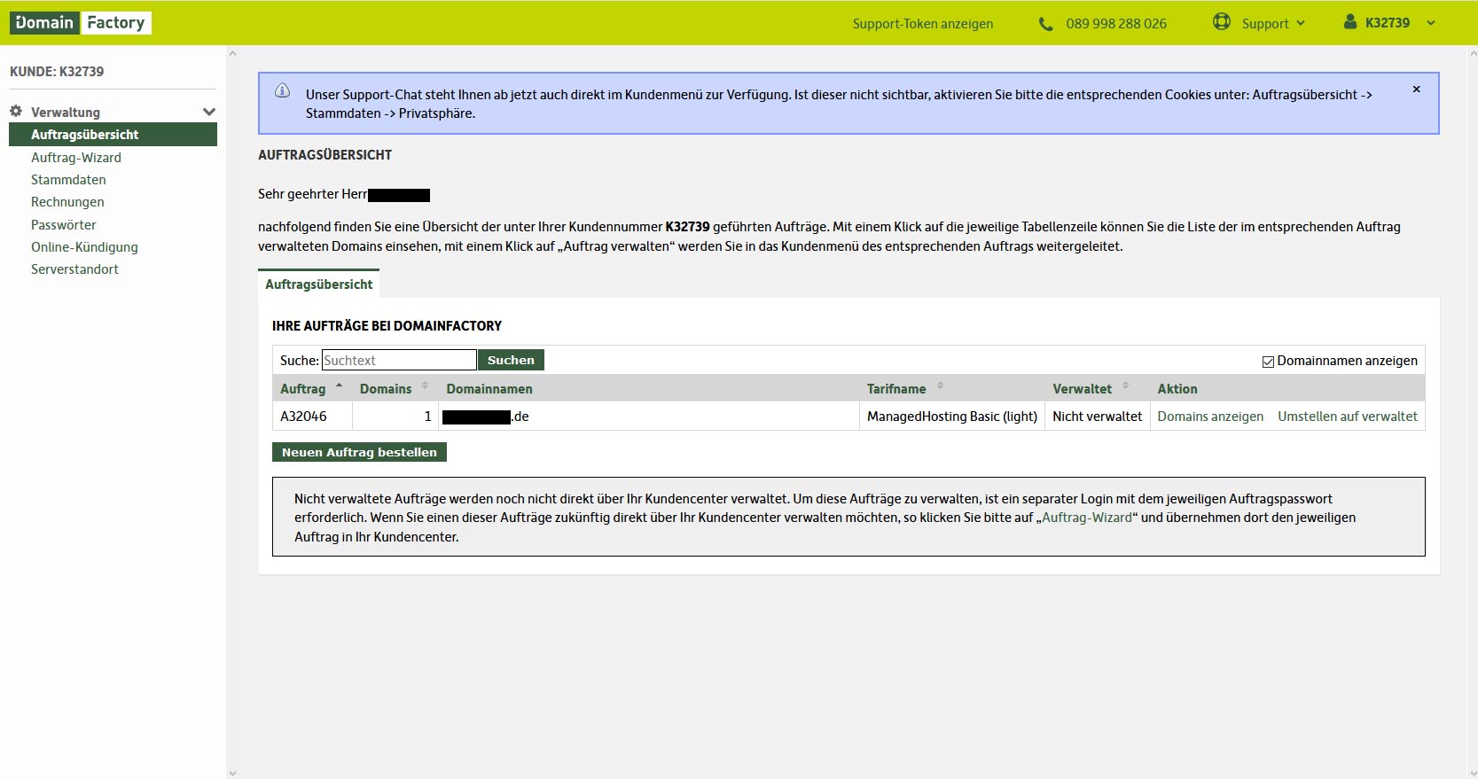Screen dimensions: 1478x779
Task: Click the Verwaltung gear icon
Action: [x=16, y=112]
